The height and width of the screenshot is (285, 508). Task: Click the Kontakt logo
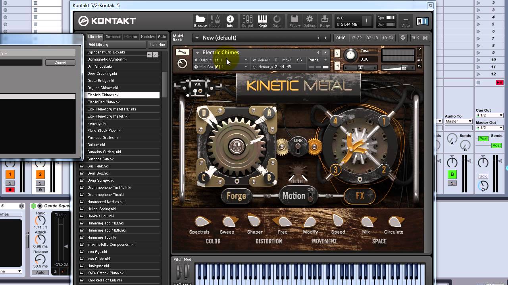[x=107, y=21]
